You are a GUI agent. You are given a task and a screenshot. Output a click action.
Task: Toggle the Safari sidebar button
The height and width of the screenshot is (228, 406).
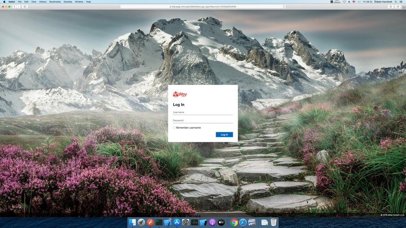coord(25,7)
